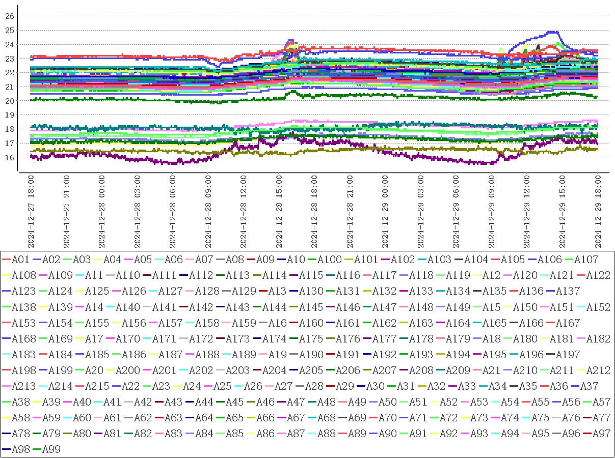The image size is (615, 458).
Task: Toggle the A153 legend entry
Action: (x=20, y=323)
